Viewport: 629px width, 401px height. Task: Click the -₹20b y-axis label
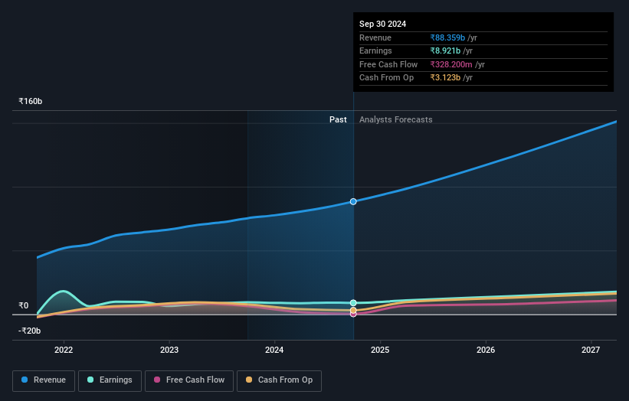[x=29, y=331]
